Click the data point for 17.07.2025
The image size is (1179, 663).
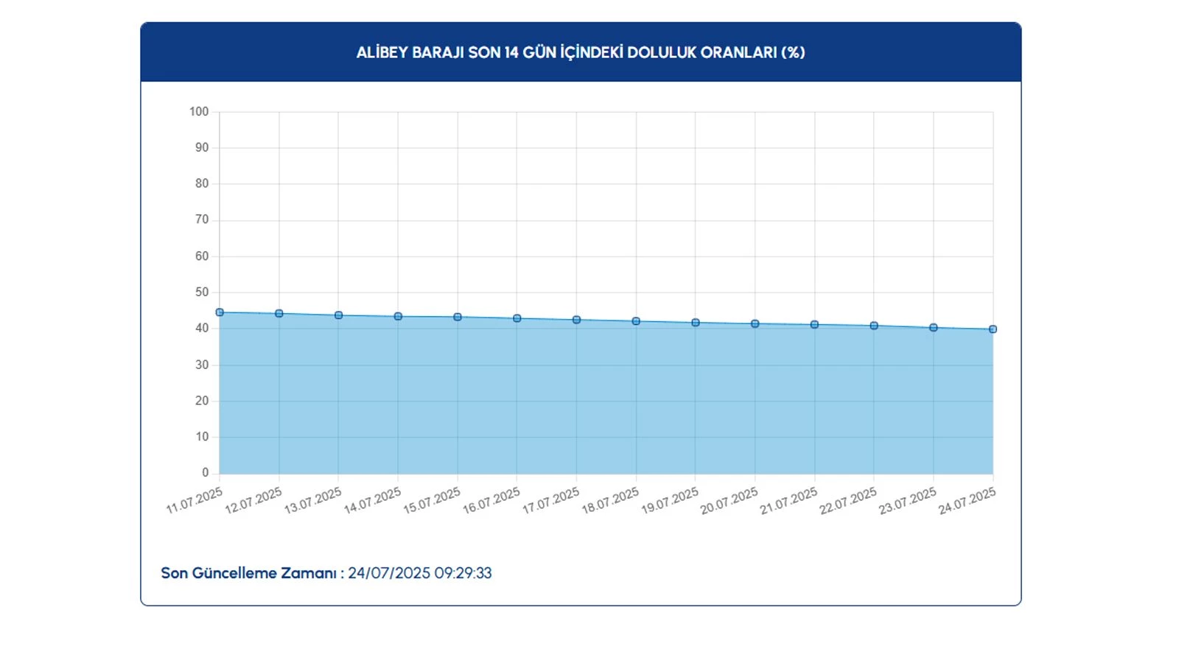click(577, 320)
